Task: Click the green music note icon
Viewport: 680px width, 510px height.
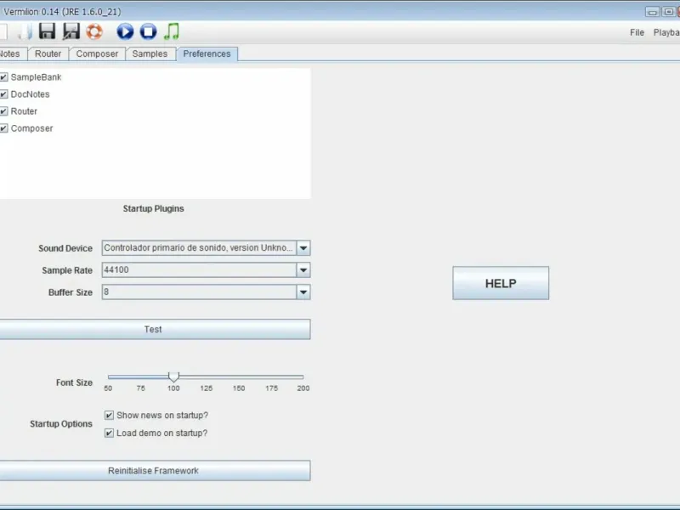Action: point(172,31)
